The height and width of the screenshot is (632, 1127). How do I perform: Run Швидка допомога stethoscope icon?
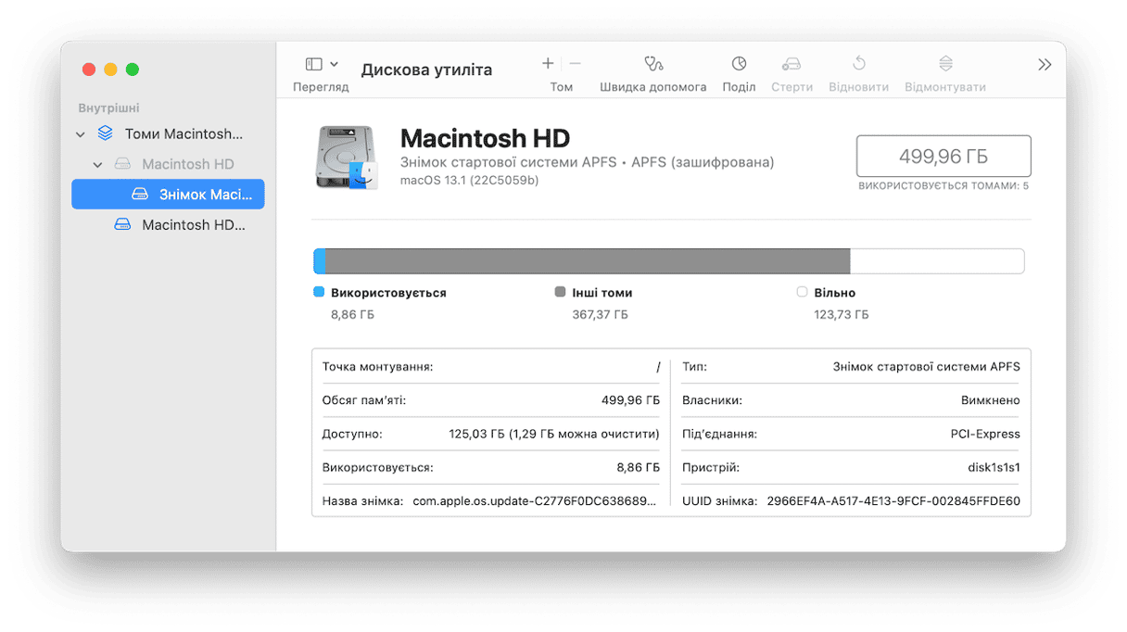pyautogui.click(x=653, y=64)
